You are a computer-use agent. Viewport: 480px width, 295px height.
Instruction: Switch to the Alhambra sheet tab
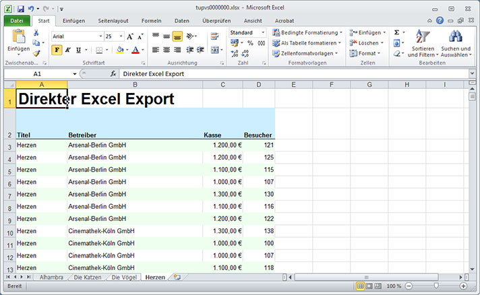(51, 277)
